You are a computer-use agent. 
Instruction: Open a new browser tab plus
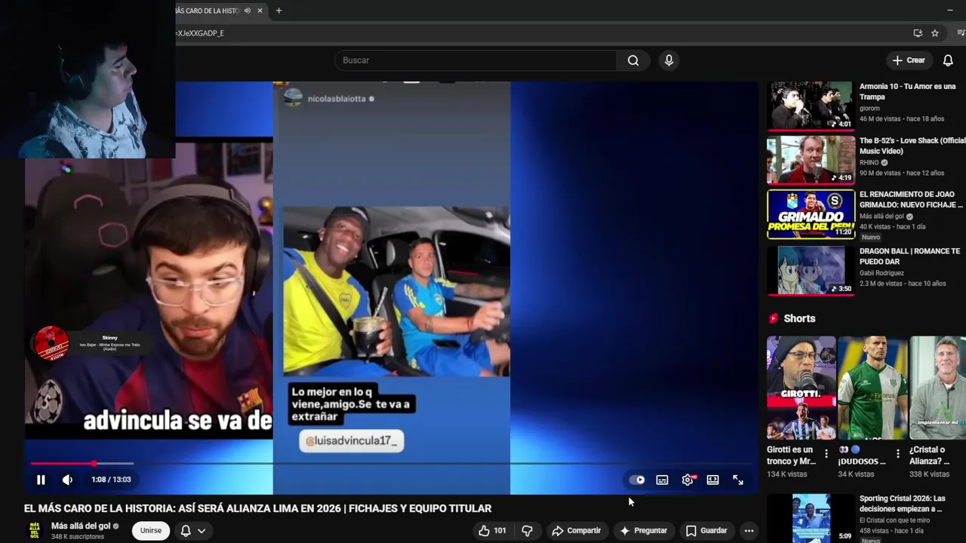(278, 11)
